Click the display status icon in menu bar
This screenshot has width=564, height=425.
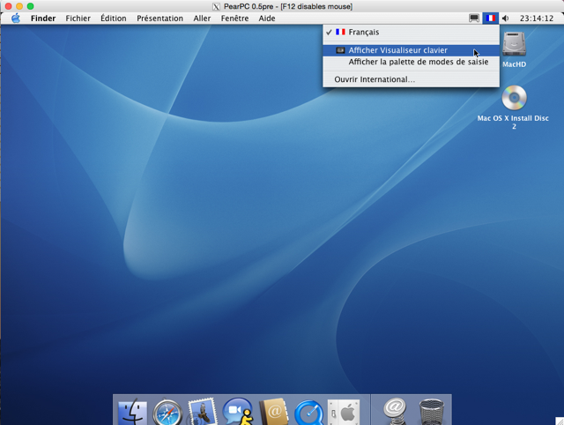(x=474, y=18)
